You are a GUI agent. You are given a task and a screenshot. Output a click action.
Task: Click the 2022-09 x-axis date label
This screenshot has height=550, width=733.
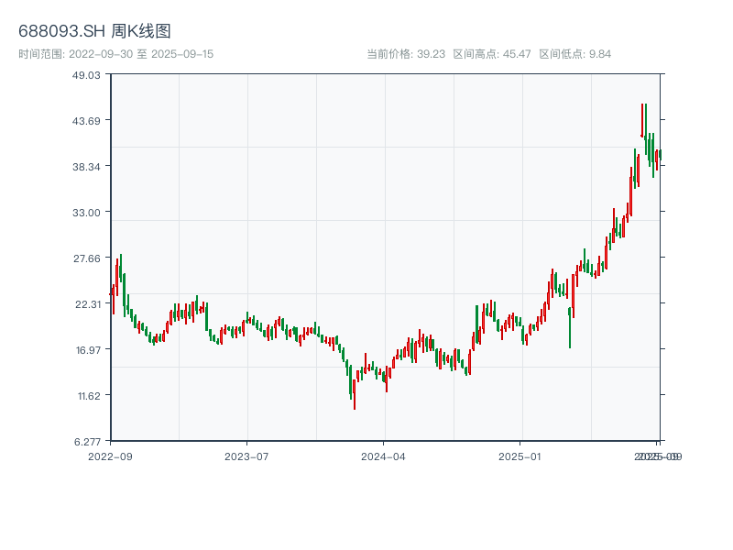110,456
